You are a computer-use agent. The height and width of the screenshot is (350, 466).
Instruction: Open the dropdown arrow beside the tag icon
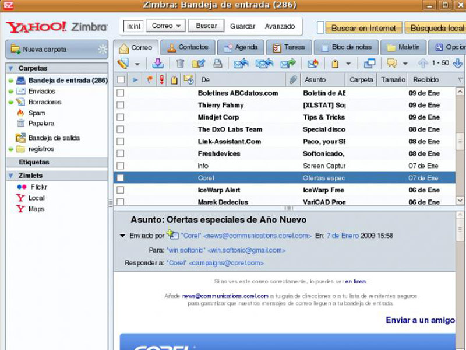pyautogui.click(x=348, y=64)
